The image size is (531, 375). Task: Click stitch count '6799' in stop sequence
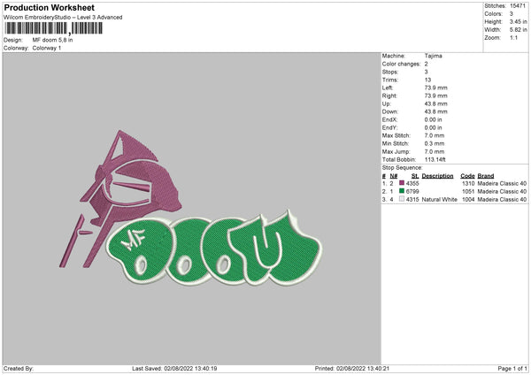pos(412,192)
